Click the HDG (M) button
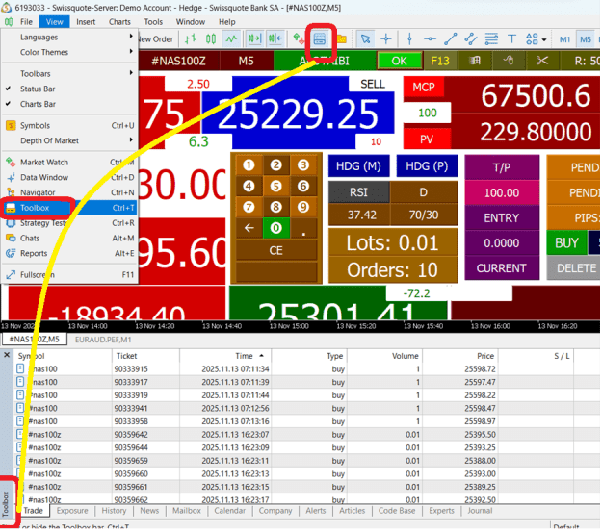 (x=358, y=166)
